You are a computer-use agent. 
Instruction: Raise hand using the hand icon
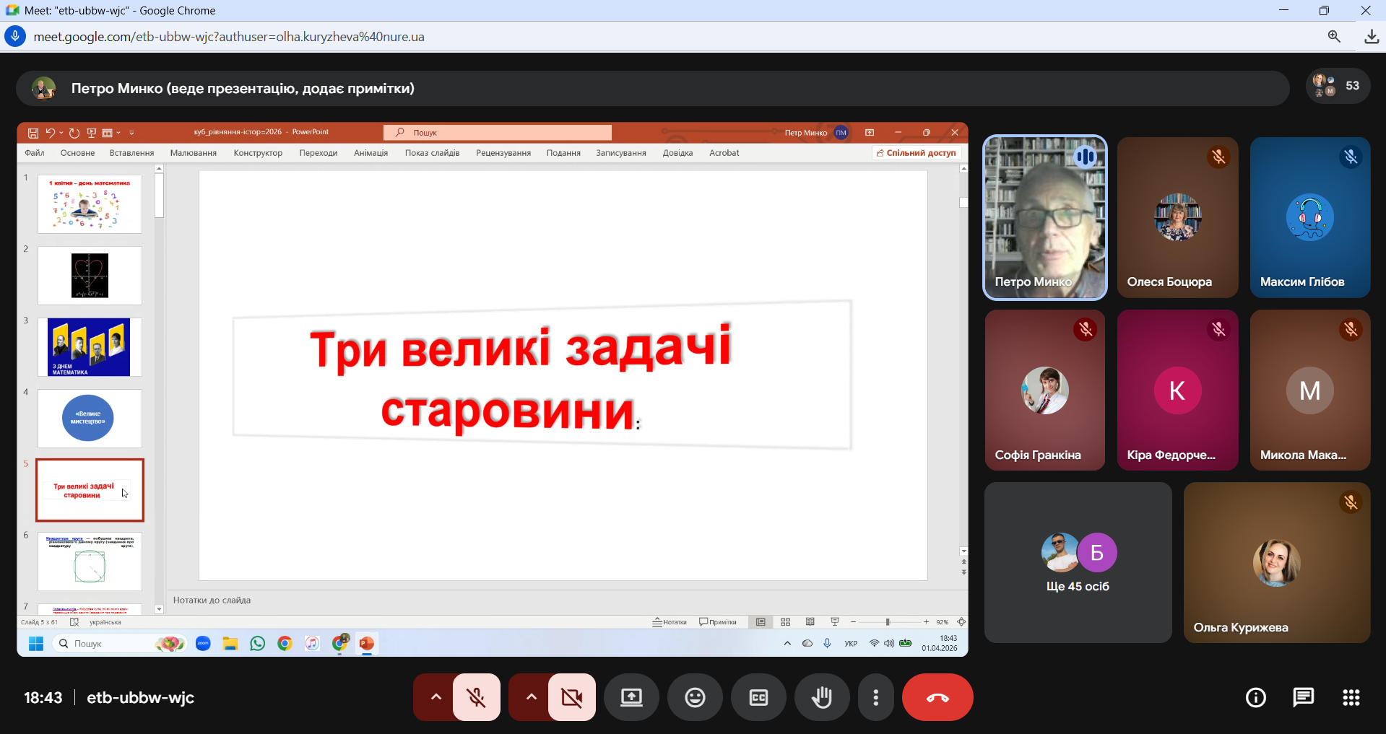[821, 697]
